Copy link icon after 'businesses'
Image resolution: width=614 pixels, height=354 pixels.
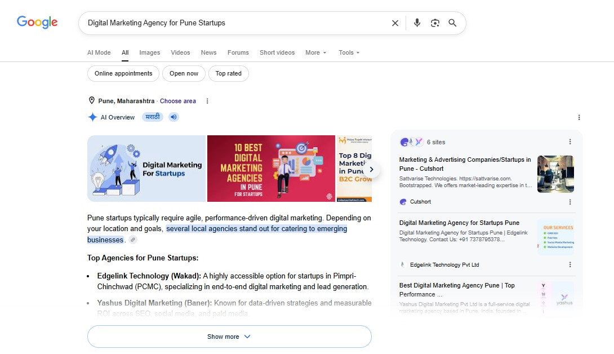(x=133, y=240)
